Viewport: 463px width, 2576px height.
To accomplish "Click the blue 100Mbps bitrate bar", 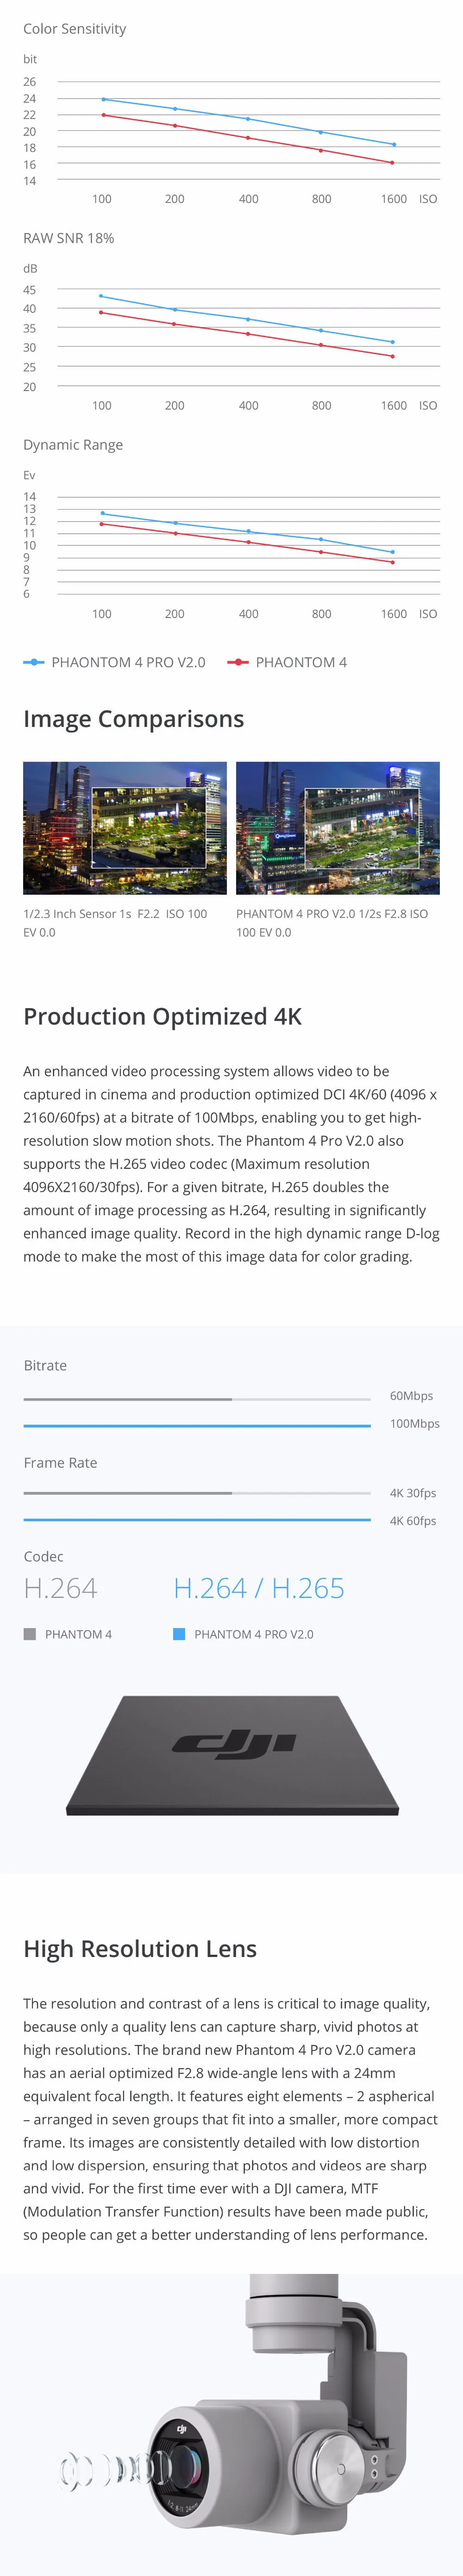I will [197, 1425].
